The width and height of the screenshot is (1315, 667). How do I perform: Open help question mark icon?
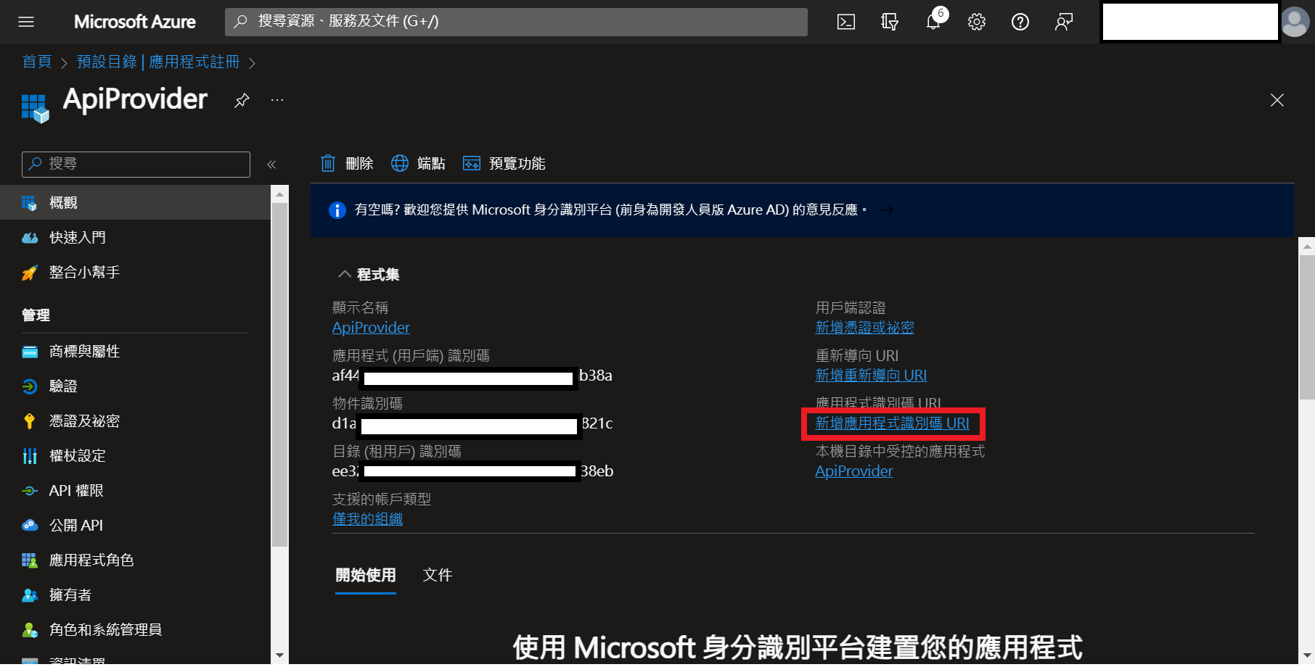click(x=1020, y=22)
